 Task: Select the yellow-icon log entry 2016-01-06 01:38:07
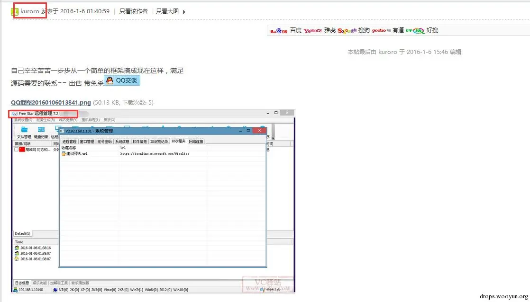(x=33, y=259)
